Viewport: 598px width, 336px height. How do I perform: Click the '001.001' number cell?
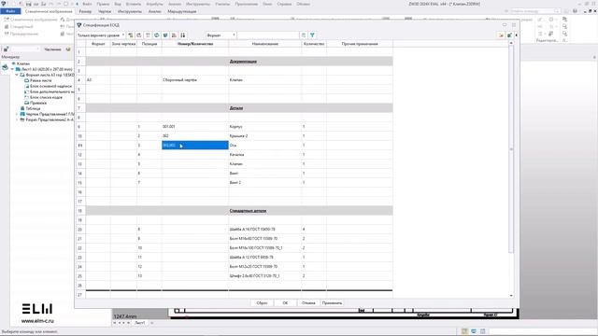[195, 127]
